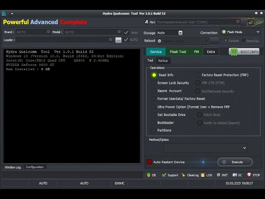Image resolution: width=265 pixels, height=199 pixels.
Task: Select the Read Info radio button
Action: tap(154, 75)
